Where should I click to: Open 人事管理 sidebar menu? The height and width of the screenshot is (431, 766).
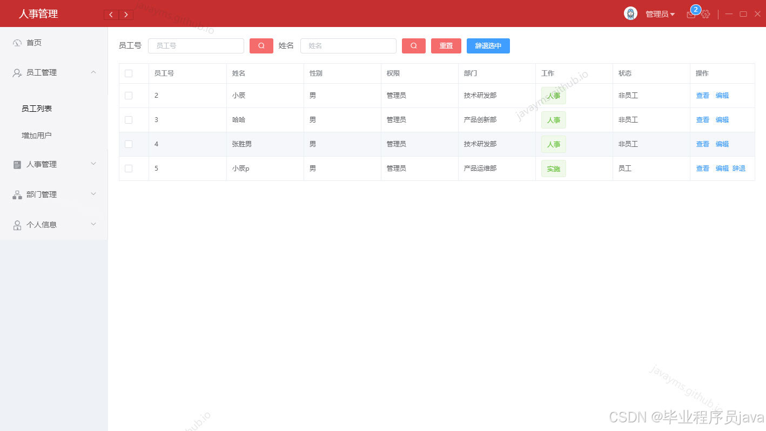coord(54,164)
